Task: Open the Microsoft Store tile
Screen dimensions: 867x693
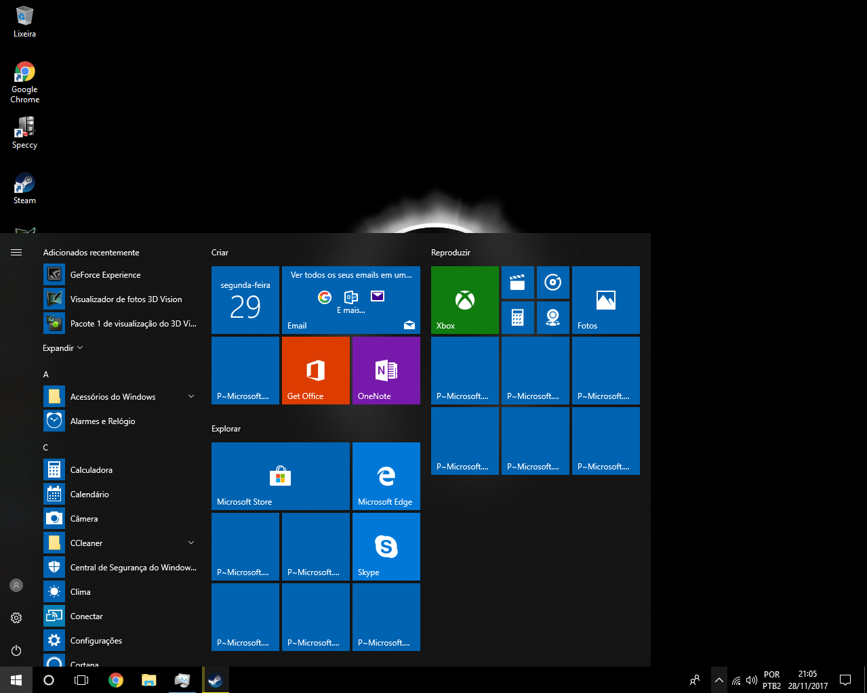Action: tap(281, 476)
